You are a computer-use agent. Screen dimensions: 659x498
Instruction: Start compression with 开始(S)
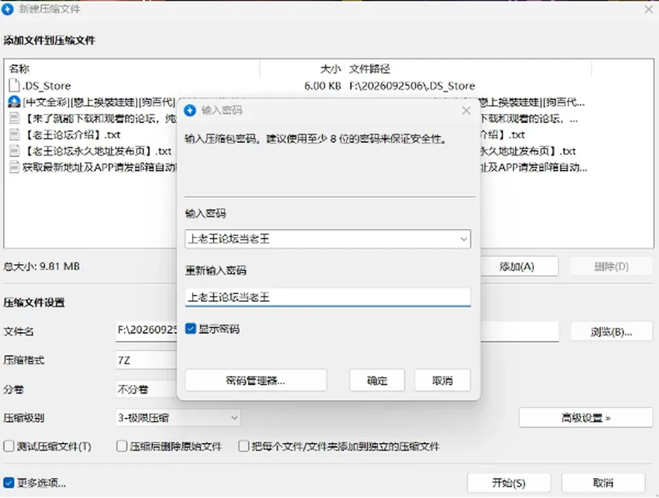[x=509, y=483]
